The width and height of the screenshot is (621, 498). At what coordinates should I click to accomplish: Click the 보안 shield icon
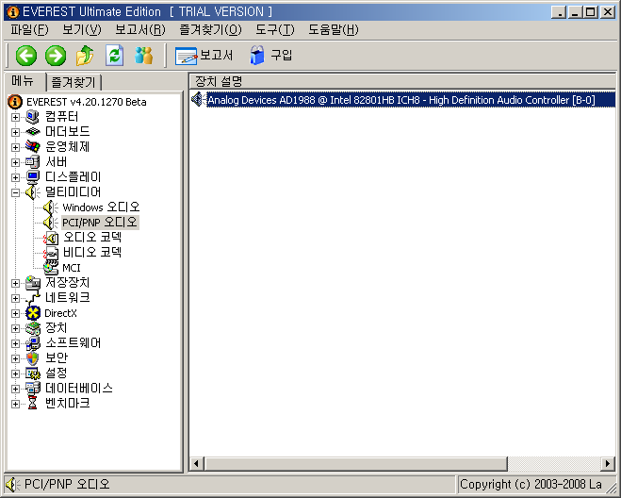[x=33, y=358]
